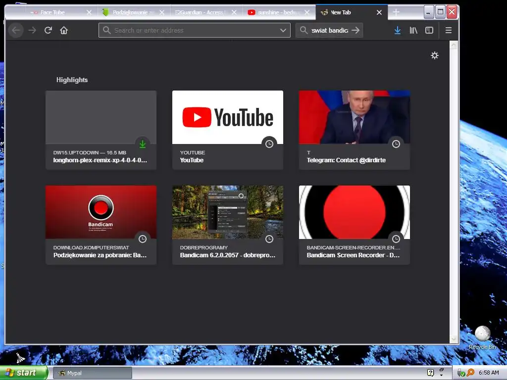Open new tab page settings gear
This screenshot has width=507, height=380.
[x=435, y=55]
